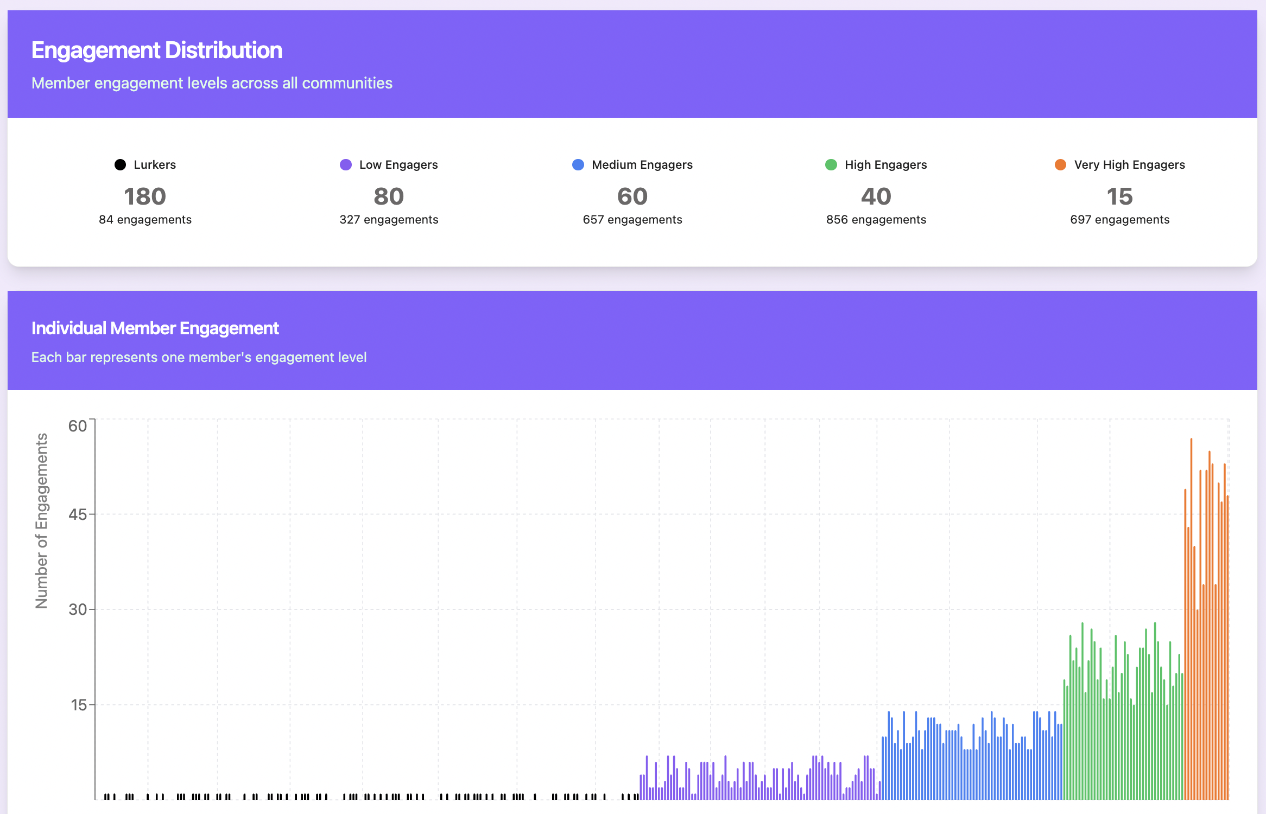Viewport: 1266px width, 814px height.
Task: Click the 180 Lurkers count
Action: [x=145, y=196]
